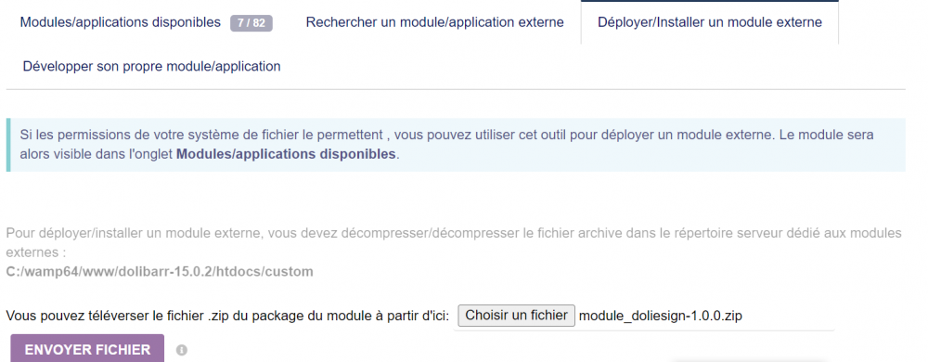Click the grey words externes : above the path
Image resolution: width=928 pixels, height=362 pixels.
(35, 252)
